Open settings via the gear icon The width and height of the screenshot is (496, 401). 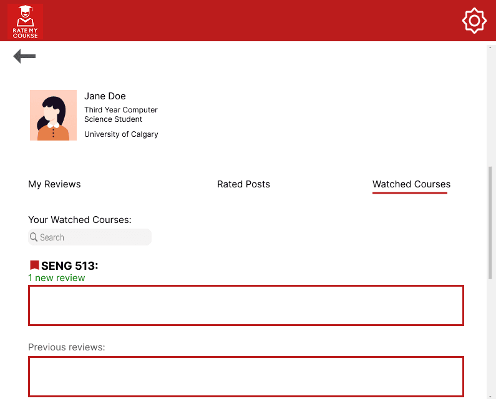click(x=474, y=21)
